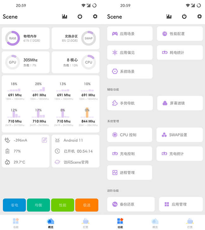Open 进程管理 process manager tile
Screen dimensions: 205x230
coord(130,173)
